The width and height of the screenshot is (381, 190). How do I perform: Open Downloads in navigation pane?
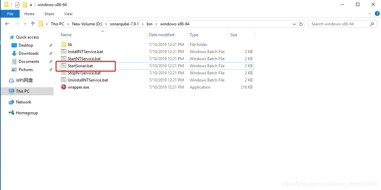click(29, 53)
